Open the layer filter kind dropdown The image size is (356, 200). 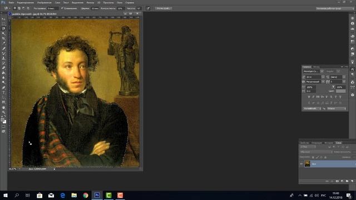[x=308, y=147]
